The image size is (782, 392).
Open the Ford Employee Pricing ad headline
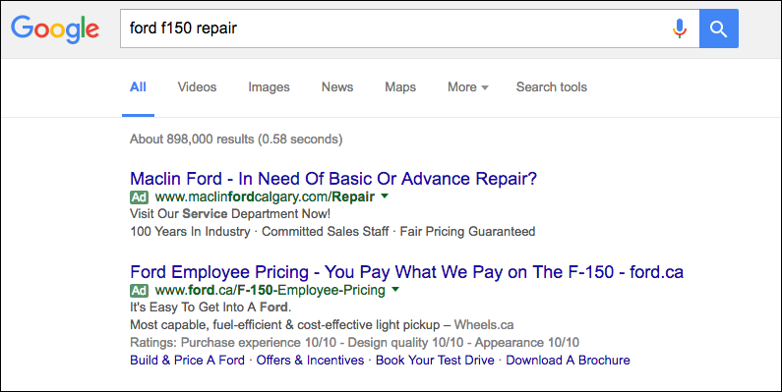tap(406, 272)
